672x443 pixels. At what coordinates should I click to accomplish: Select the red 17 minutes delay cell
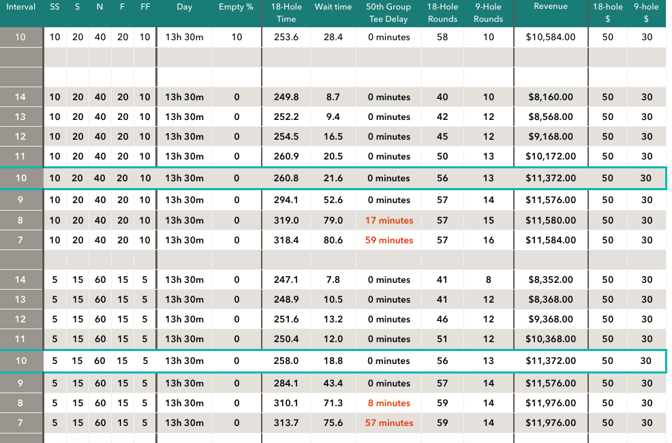click(x=389, y=220)
